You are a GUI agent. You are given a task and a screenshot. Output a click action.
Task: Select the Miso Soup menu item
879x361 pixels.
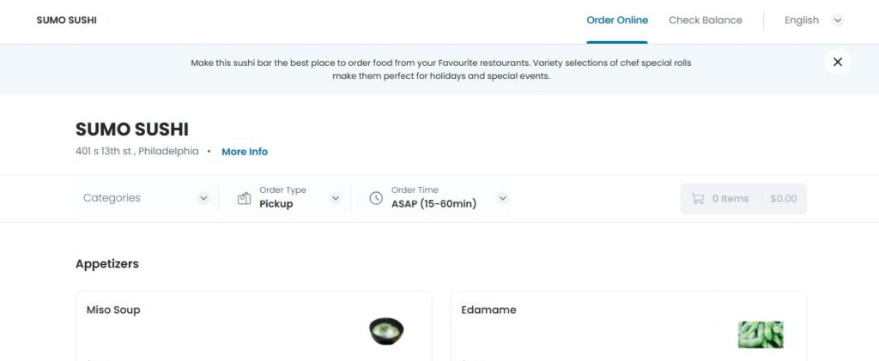tap(113, 310)
